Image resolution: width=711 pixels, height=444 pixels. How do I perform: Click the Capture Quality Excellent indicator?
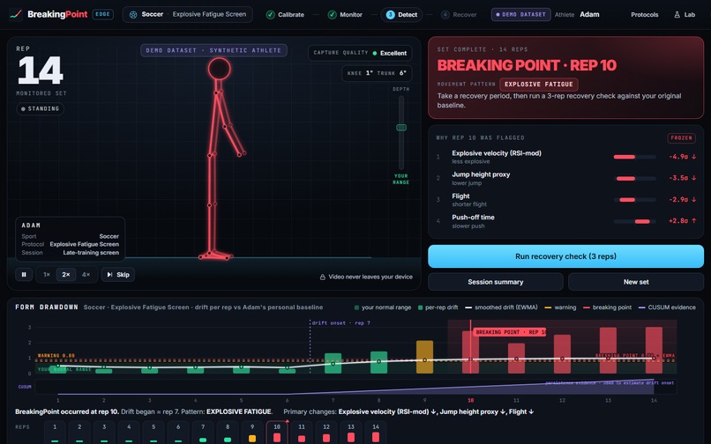[x=360, y=53]
